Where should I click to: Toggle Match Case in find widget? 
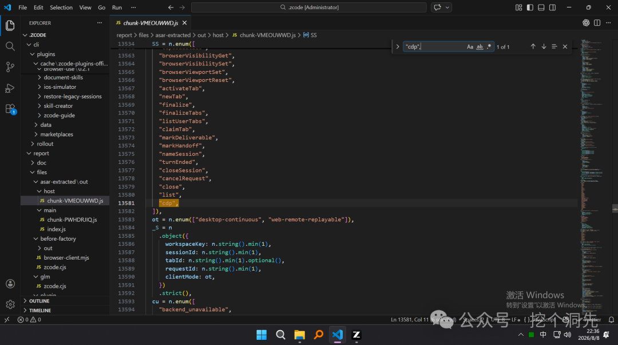pyautogui.click(x=470, y=46)
